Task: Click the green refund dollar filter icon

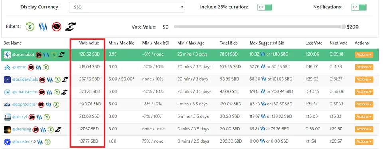Action: (x=30, y=27)
